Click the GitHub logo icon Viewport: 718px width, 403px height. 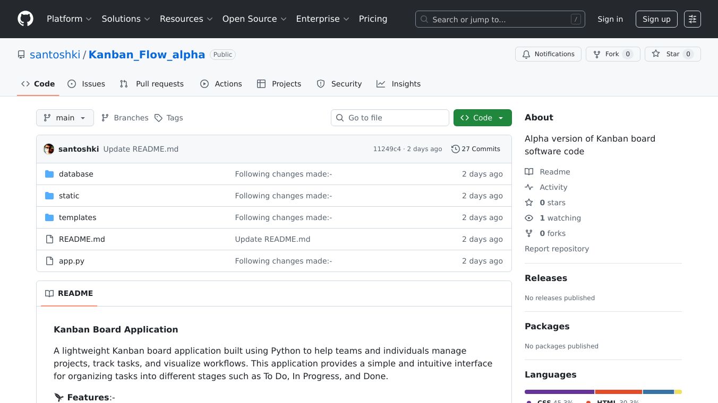pos(25,19)
